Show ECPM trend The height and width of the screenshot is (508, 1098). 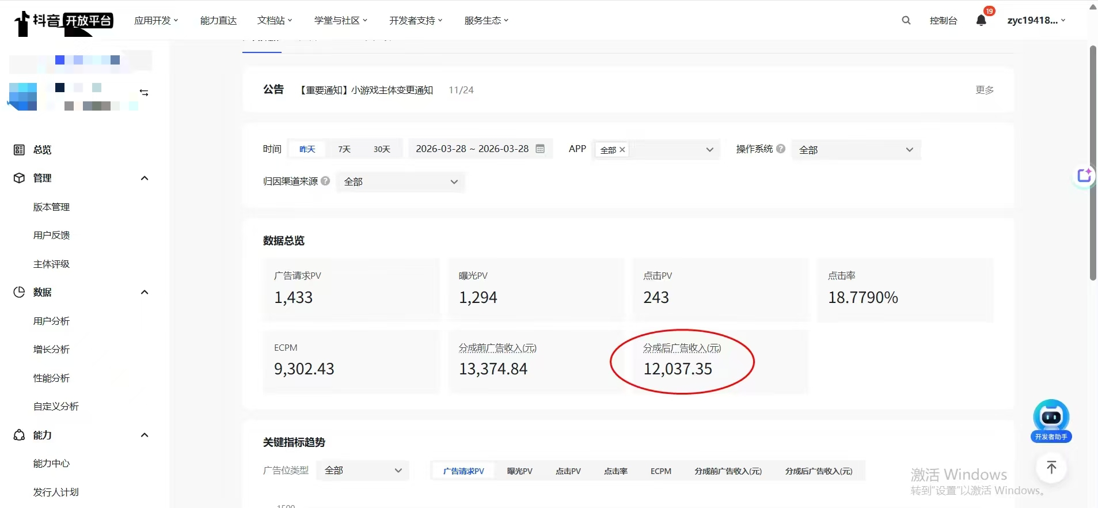pos(661,471)
